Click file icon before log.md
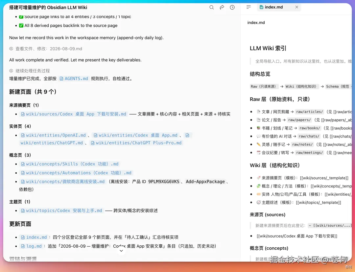The image size is (355, 272). [23, 246]
